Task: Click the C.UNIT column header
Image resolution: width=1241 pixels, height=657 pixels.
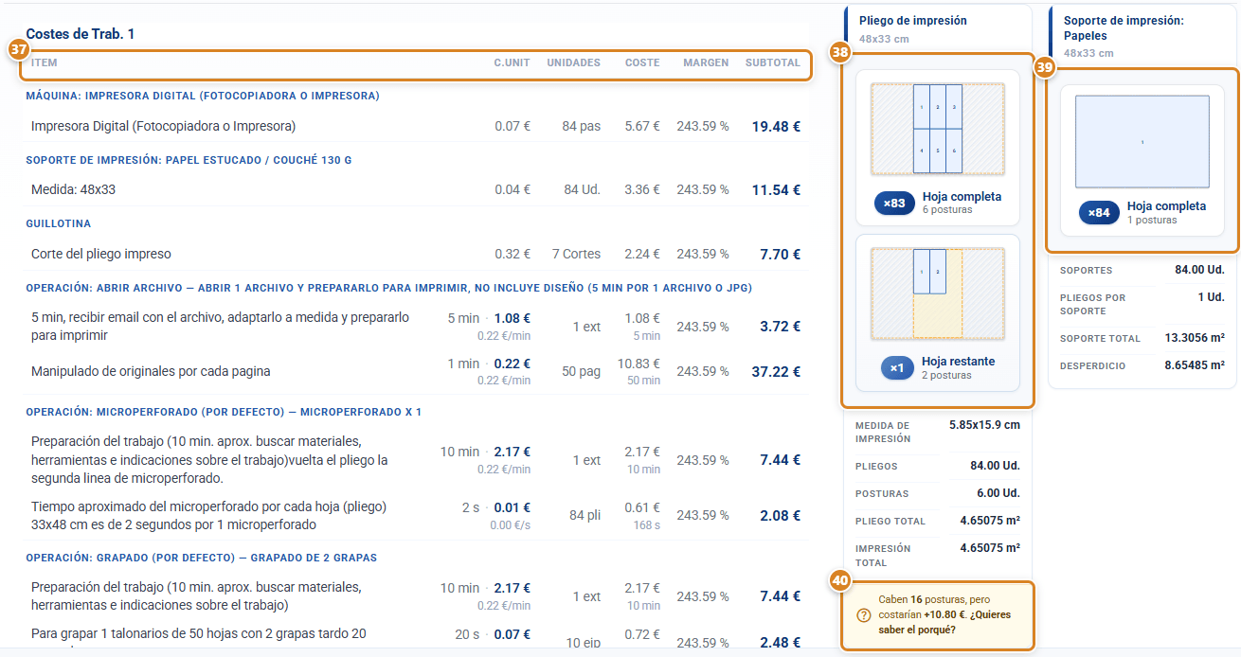Action: pyautogui.click(x=513, y=63)
